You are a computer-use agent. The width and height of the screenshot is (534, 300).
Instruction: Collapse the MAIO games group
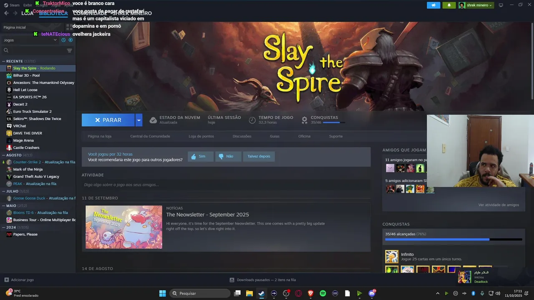4,206
